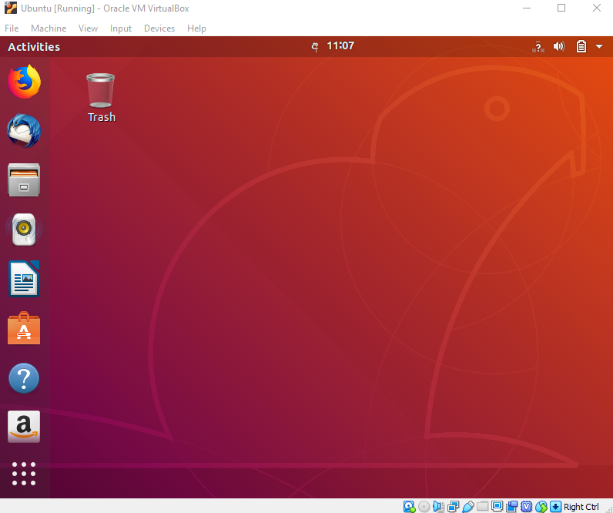Open Thunderbird Mail from the dock

coord(24,131)
